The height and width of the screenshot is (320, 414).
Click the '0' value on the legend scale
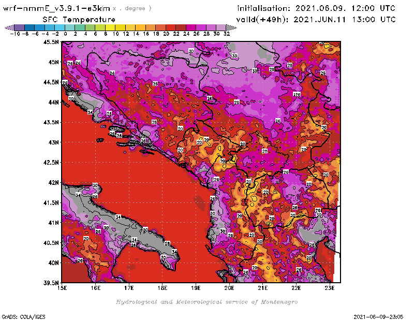(x=66, y=34)
